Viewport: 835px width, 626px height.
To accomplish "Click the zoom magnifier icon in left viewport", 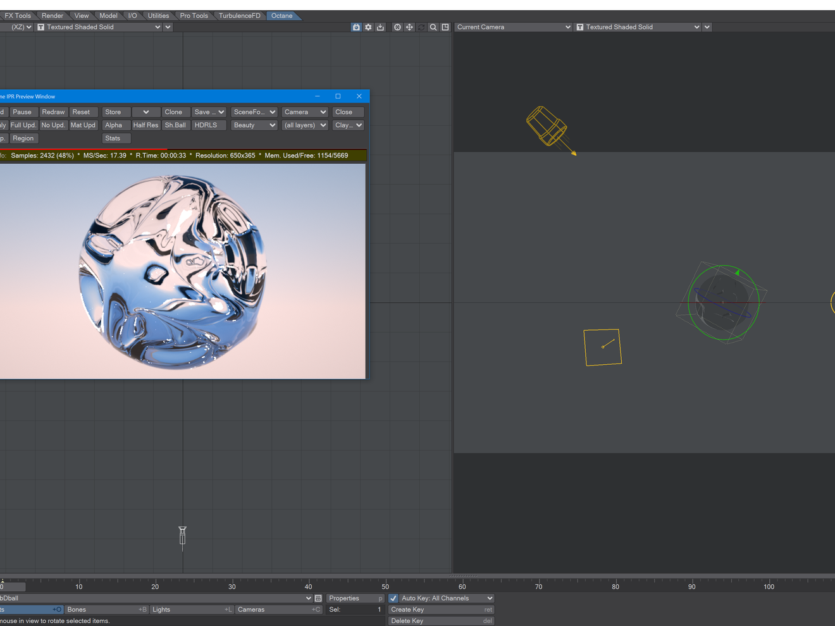I will (x=433, y=27).
